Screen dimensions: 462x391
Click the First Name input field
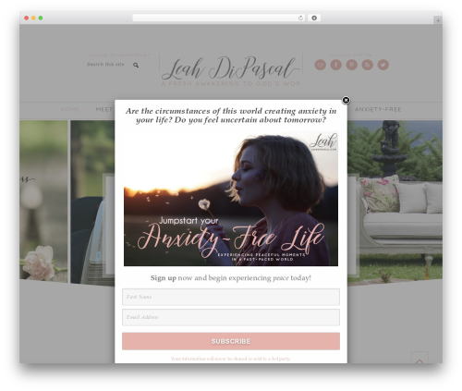pyautogui.click(x=231, y=297)
